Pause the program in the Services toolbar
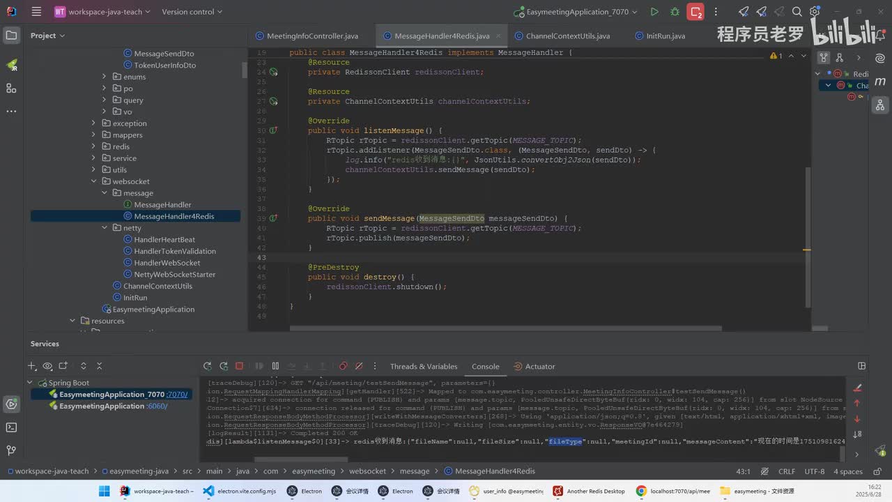The width and height of the screenshot is (892, 502). click(275, 366)
